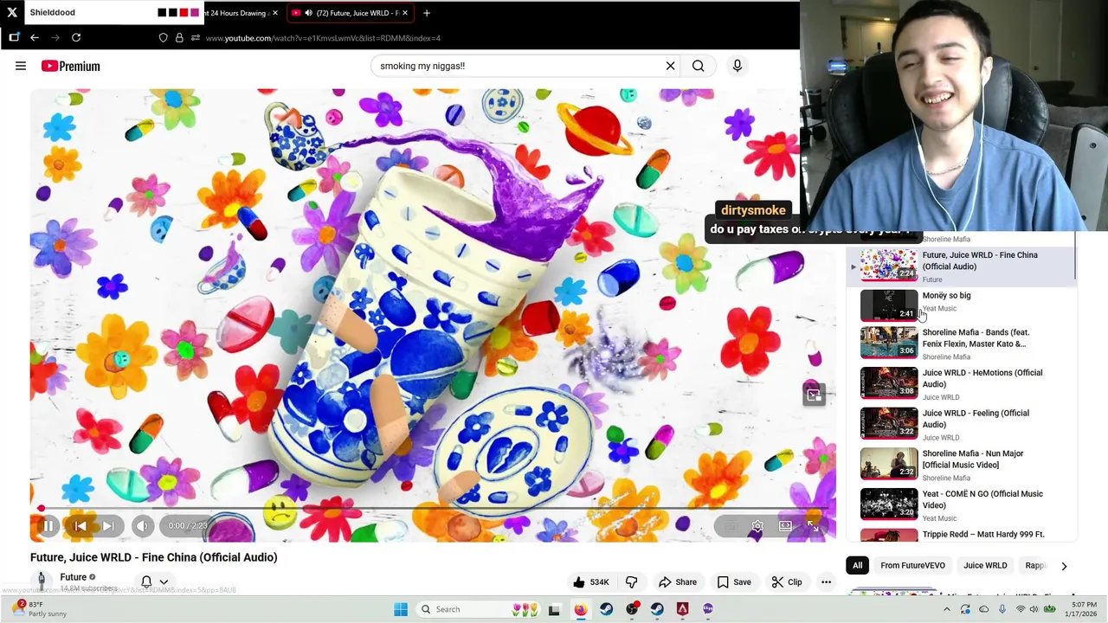
Task: Open the Windows Start menu
Action: [400, 609]
